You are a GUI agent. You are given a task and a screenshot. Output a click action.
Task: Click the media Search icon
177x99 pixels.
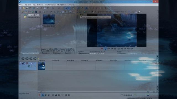tap(69, 12)
